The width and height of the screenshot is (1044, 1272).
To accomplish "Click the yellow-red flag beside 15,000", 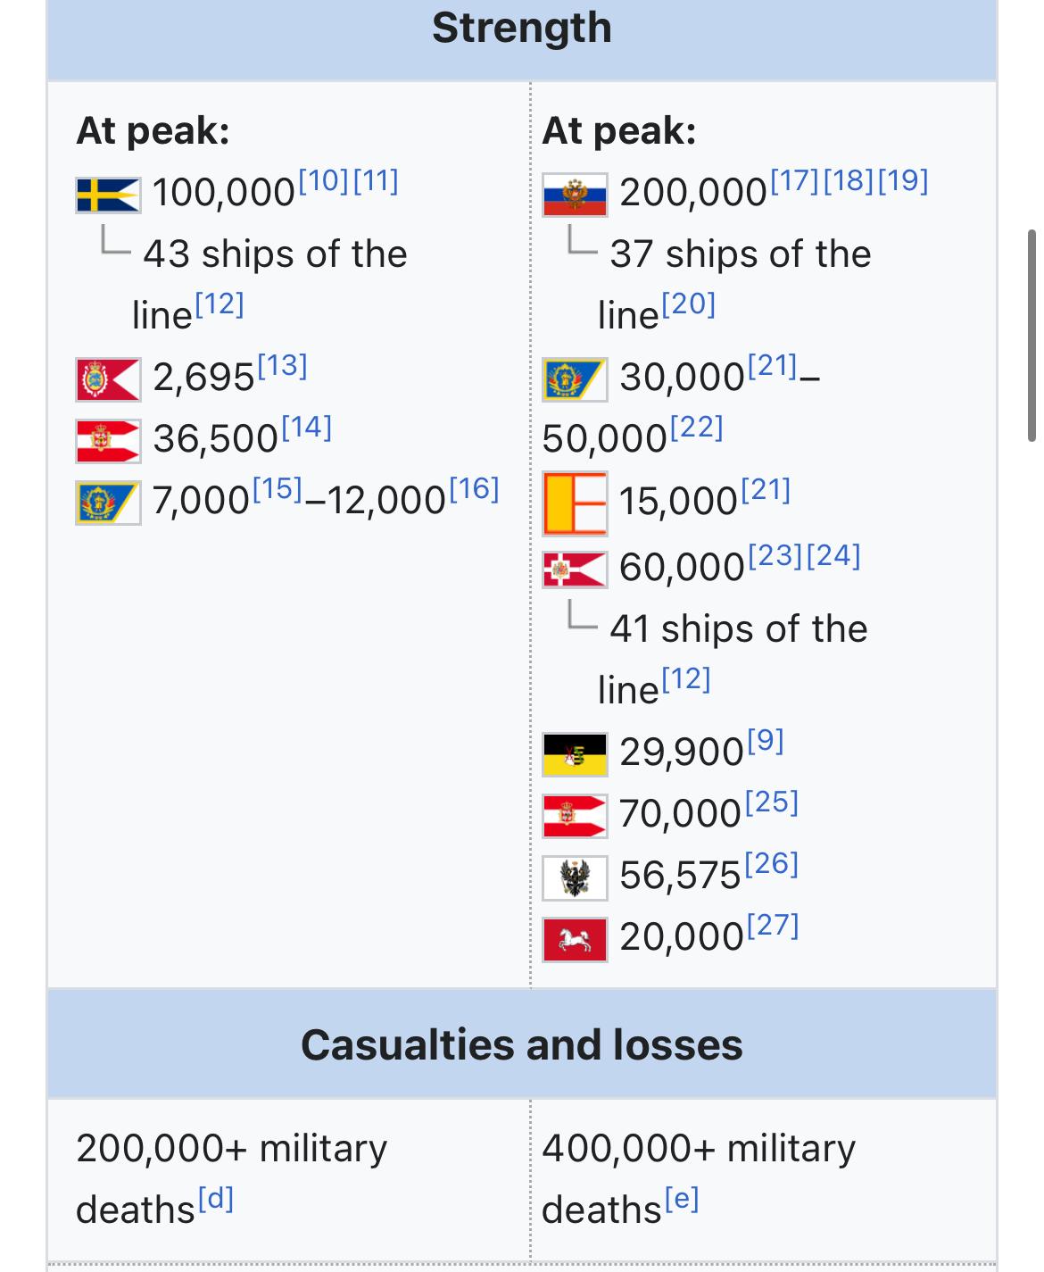I will click(x=575, y=503).
